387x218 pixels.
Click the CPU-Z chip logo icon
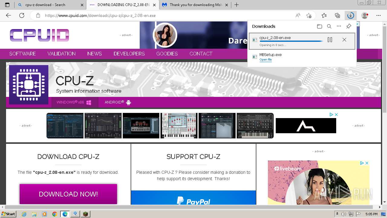pyautogui.click(x=29, y=85)
